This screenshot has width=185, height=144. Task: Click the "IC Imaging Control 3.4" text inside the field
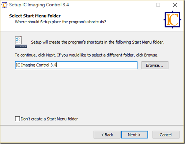[x=36, y=65]
